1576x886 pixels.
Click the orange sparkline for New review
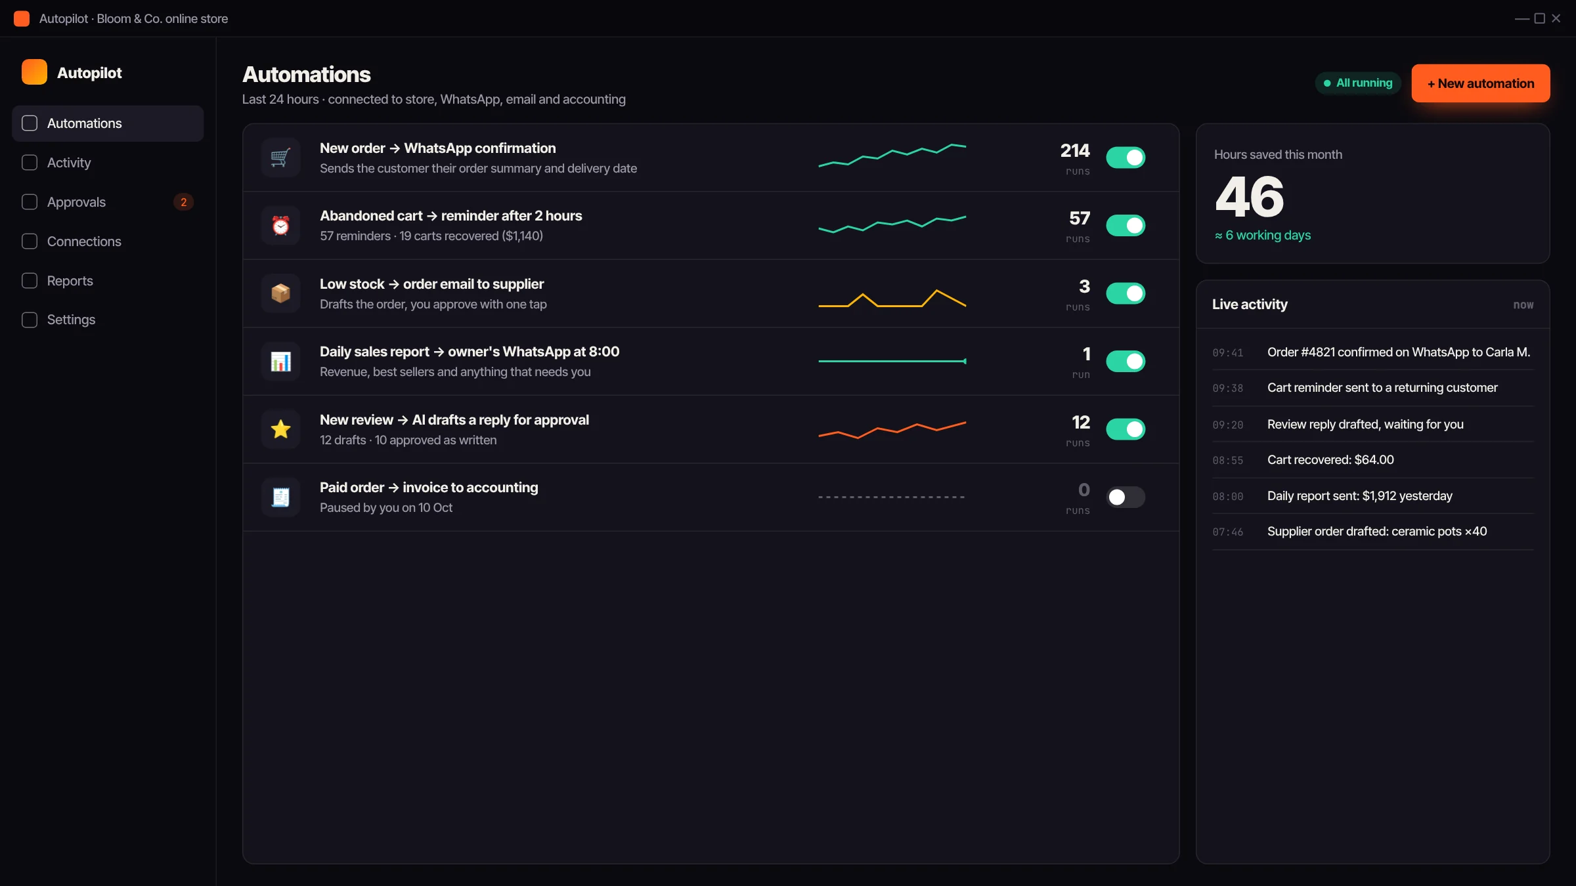click(892, 430)
